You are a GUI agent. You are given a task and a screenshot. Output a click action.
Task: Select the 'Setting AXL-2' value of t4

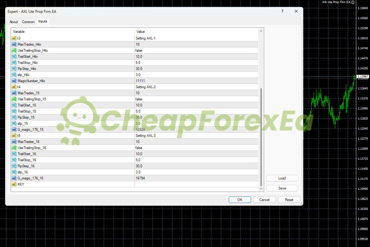146,87
